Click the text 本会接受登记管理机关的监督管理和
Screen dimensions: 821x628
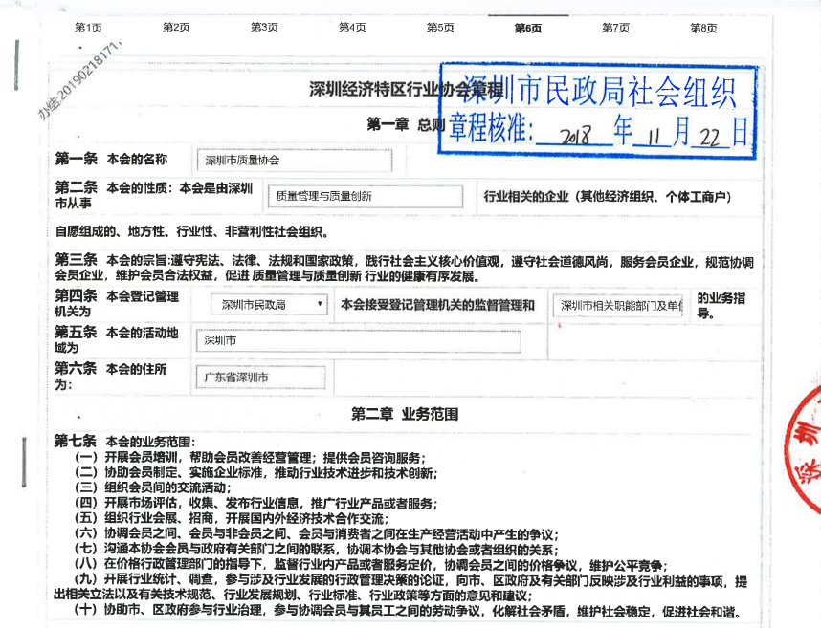(x=437, y=305)
